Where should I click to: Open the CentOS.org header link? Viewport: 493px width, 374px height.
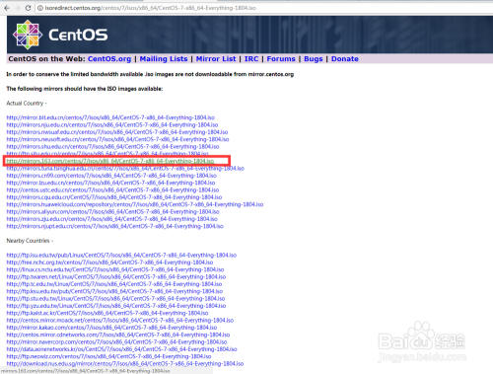[x=109, y=59]
